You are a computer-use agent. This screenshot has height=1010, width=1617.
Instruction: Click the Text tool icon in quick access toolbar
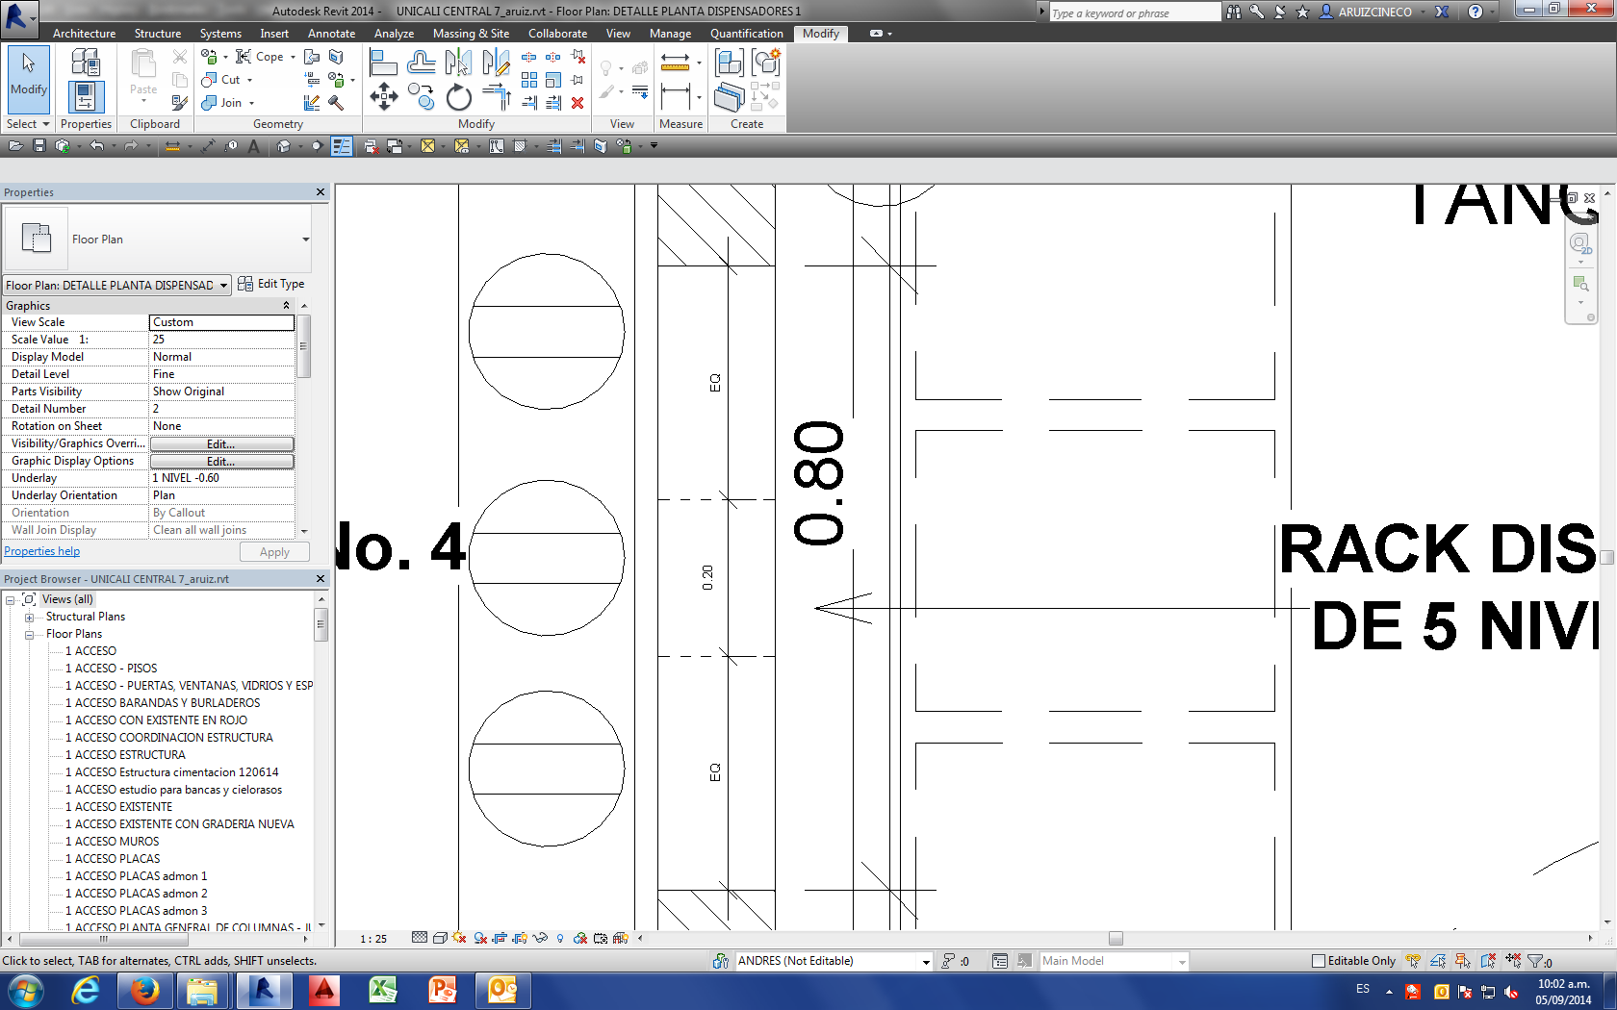(253, 146)
